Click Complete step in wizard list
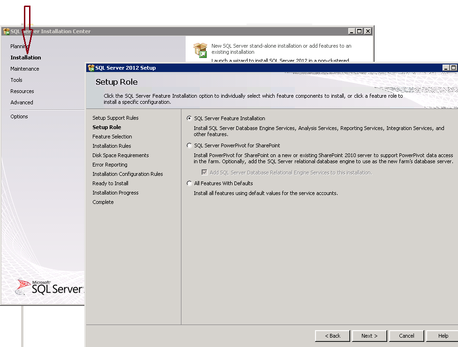Image resolution: width=458 pixels, height=347 pixels. click(x=103, y=202)
